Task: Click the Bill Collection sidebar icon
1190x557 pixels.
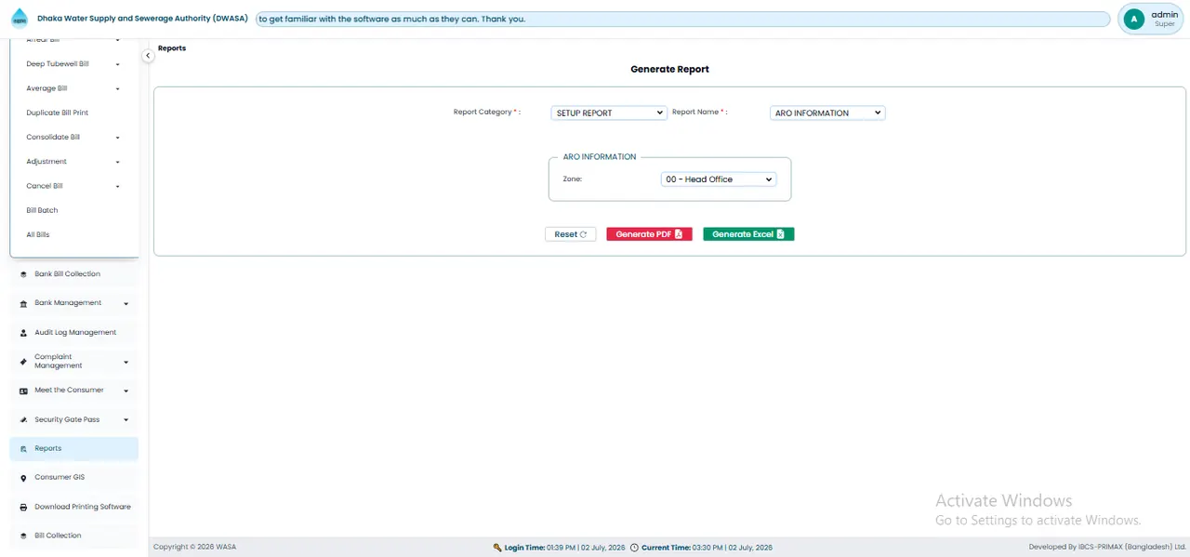Action: point(23,536)
